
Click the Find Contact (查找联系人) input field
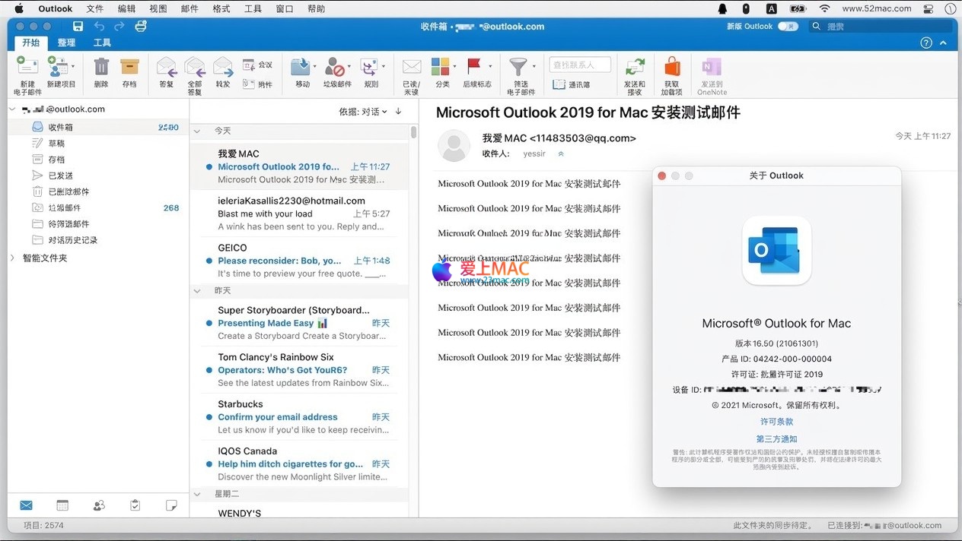581,65
